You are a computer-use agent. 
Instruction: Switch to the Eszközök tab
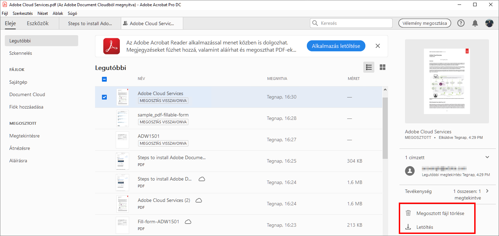(38, 23)
